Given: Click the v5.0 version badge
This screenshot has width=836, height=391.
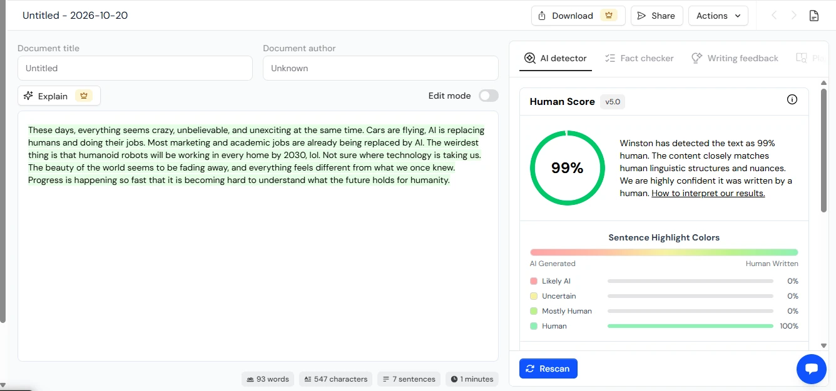Looking at the screenshot, I should click(613, 102).
